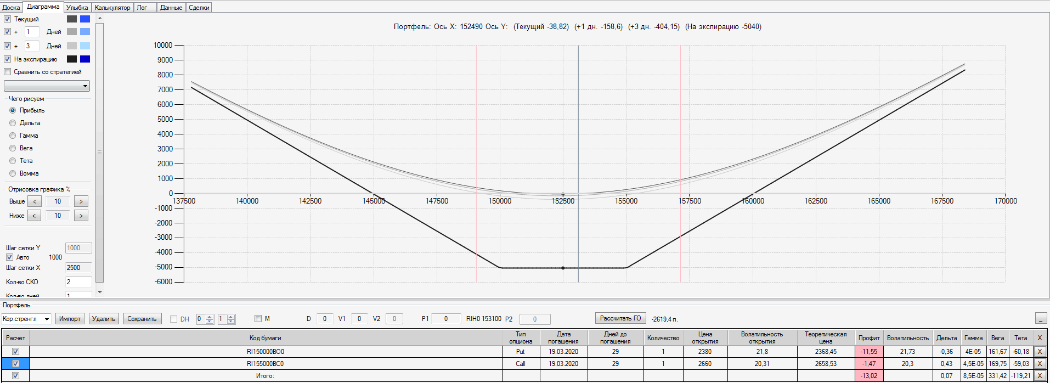
Task: Pick light blue swatch for +3 Дней
Action: 85,46
